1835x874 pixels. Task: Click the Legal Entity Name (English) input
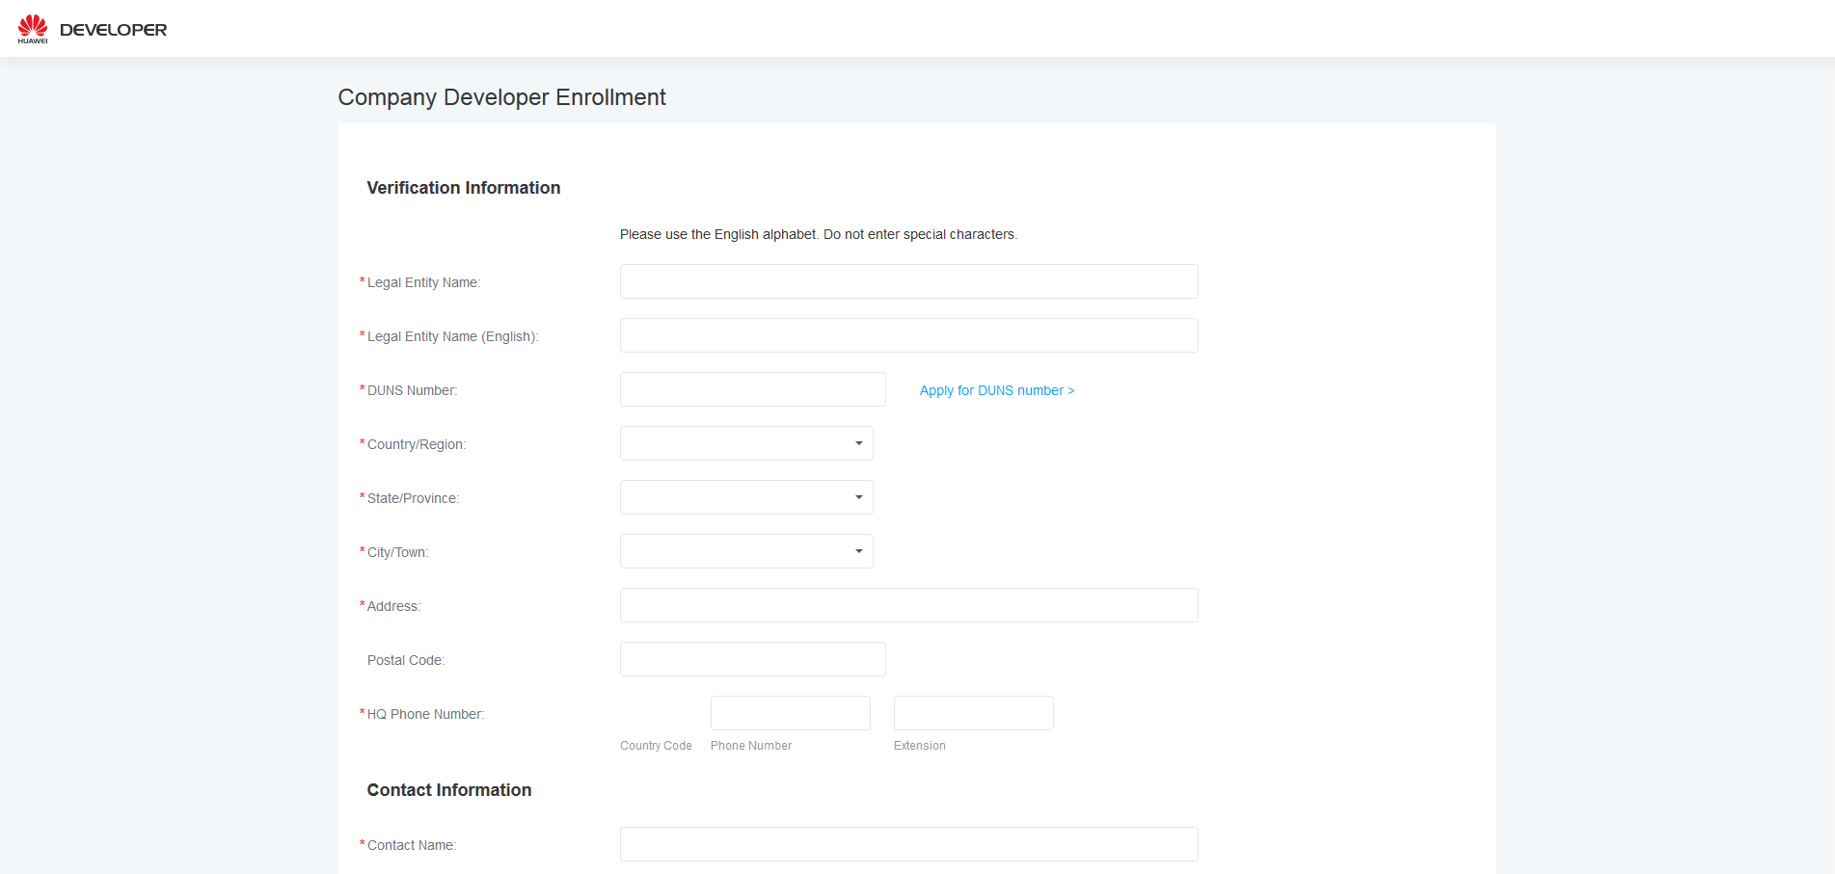(908, 335)
